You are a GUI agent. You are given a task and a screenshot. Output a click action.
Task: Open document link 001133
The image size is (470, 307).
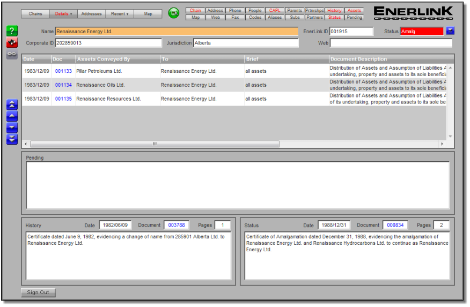[x=63, y=71]
